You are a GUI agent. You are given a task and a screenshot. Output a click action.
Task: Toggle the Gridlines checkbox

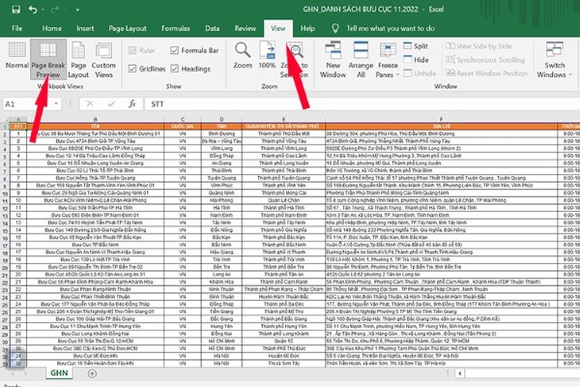pos(135,71)
